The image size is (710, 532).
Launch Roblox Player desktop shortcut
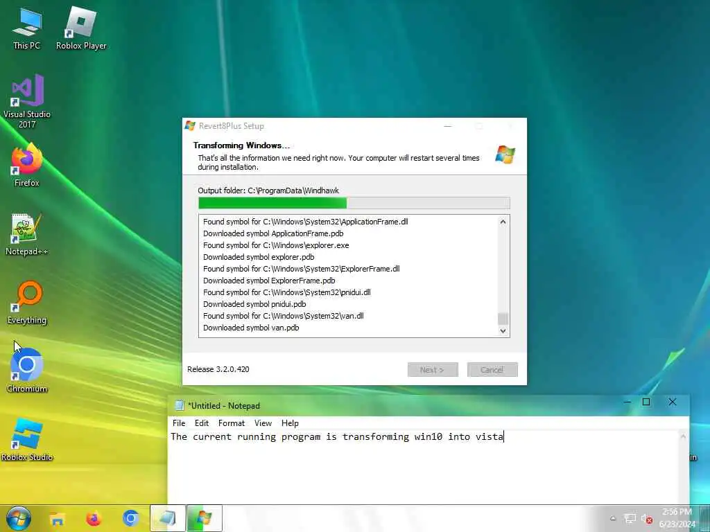coord(81,28)
